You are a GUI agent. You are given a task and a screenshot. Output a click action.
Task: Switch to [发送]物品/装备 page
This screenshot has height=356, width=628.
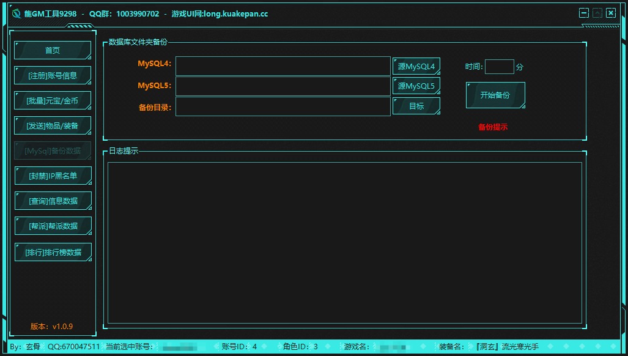(53, 125)
